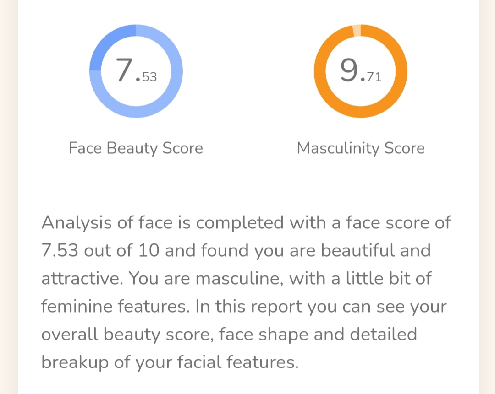Tap the large 9 inside the orange ring

[x=349, y=70]
